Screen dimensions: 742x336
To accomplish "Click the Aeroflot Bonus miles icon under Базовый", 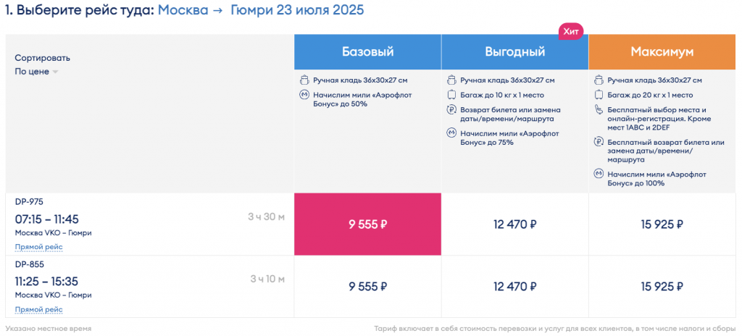I will tap(305, 95).
